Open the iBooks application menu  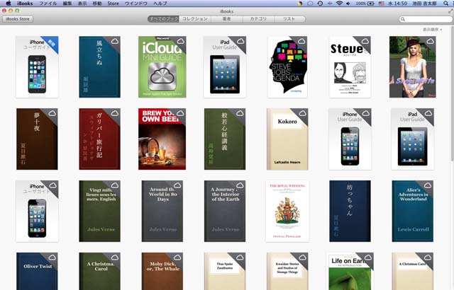25,4
